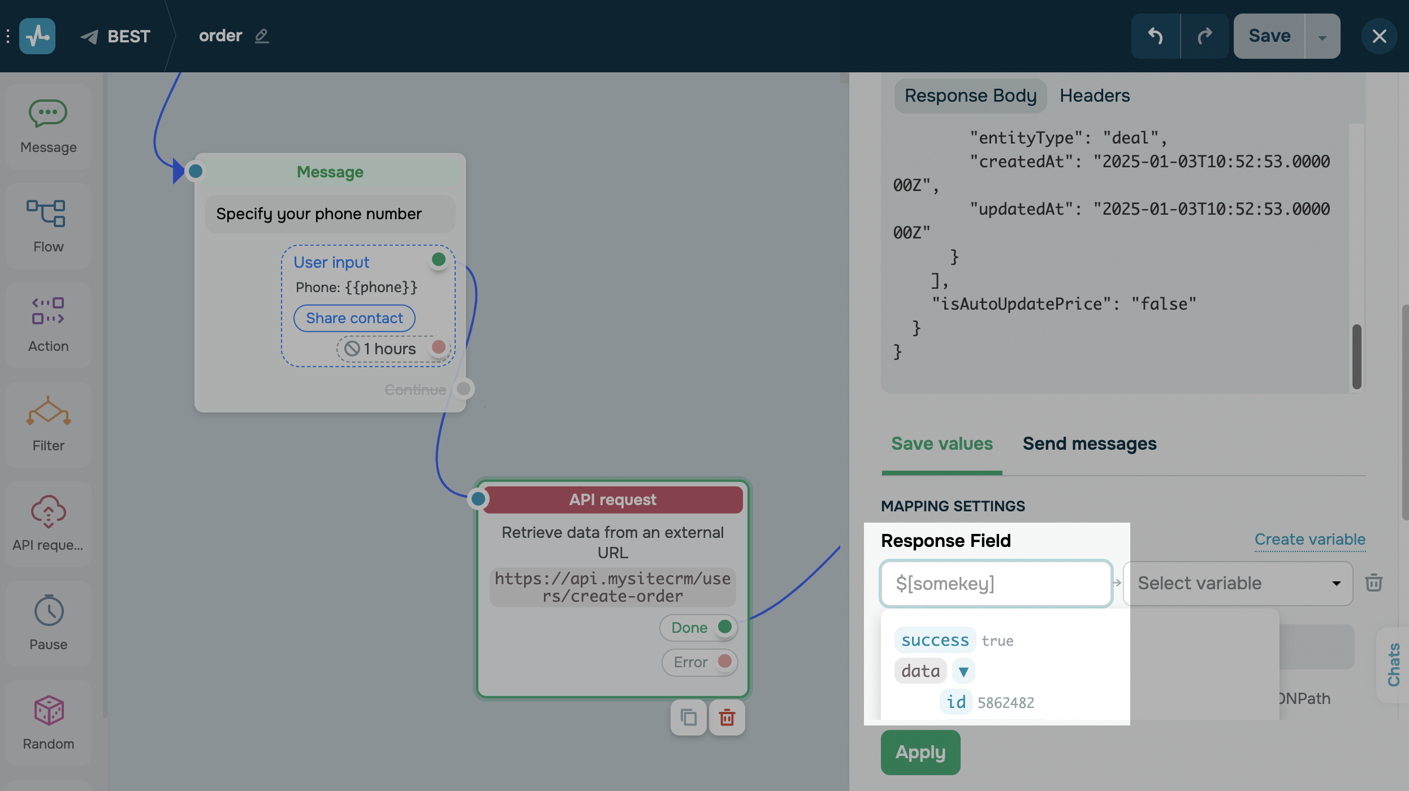The image size is (1409, 791).
Task: Select the Flow block icon
Action: pos(46,214)
